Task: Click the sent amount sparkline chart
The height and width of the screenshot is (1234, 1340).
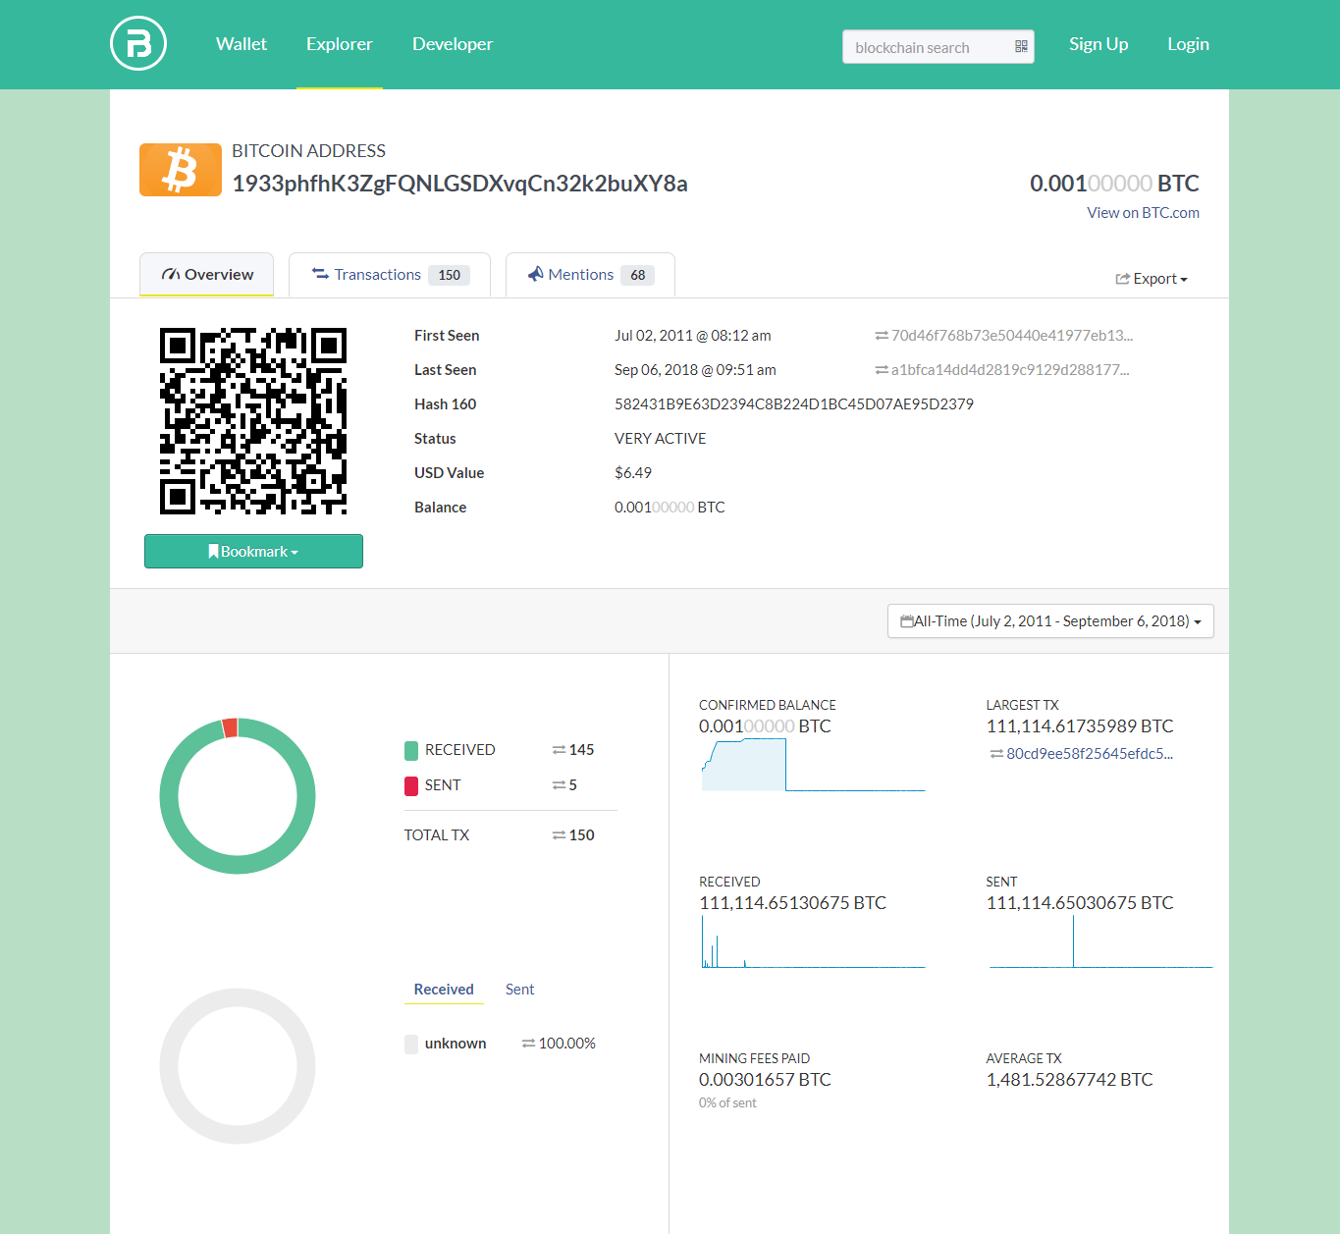Action: pos(1100,943)
